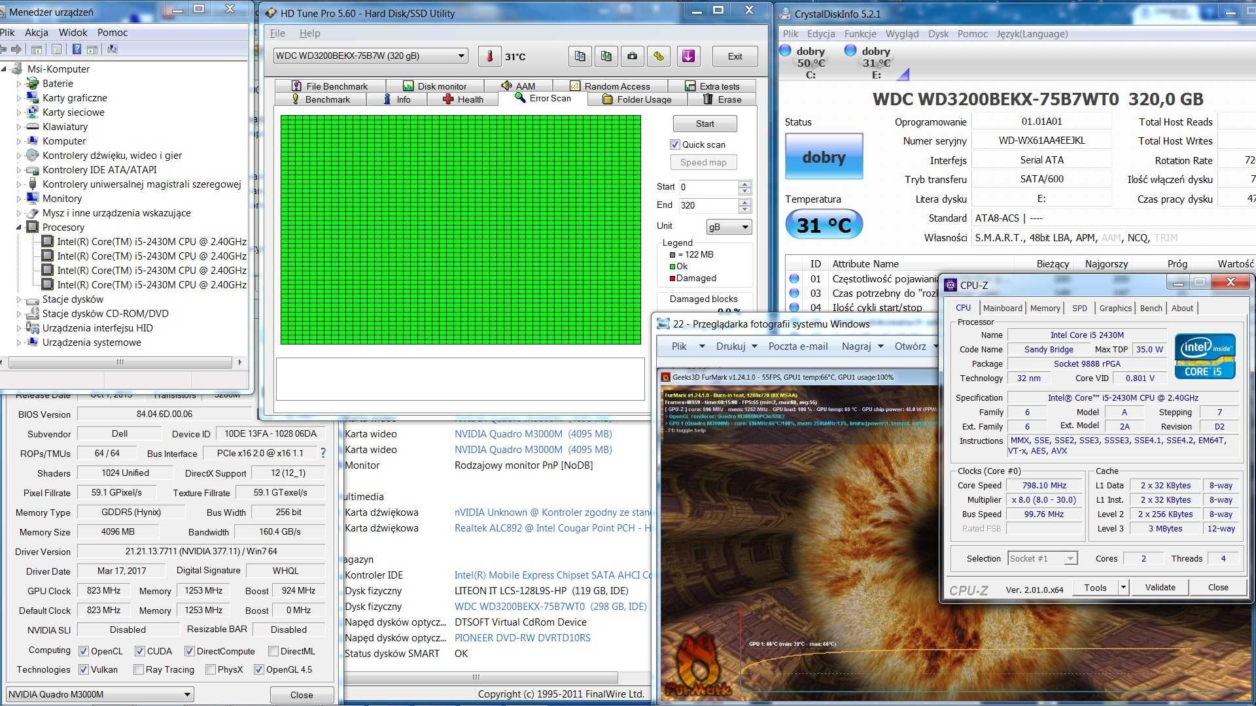The image size is (1256, 706).
Task: Open the Nagraj dropdown in Photo Viewer
Action: click(881, 346)
